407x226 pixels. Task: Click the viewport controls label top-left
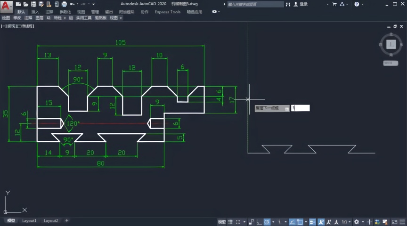[x=17, y=26]
